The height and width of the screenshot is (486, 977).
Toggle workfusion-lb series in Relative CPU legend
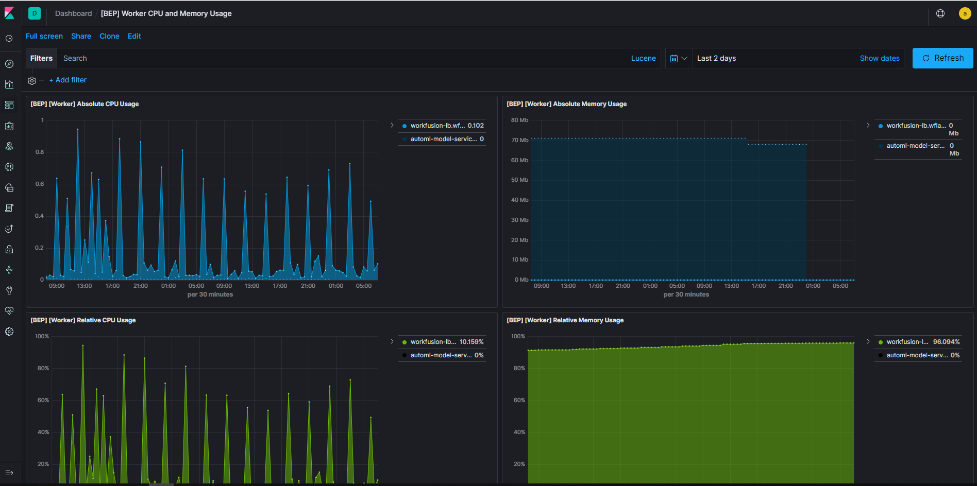click(x=443, y=342)
